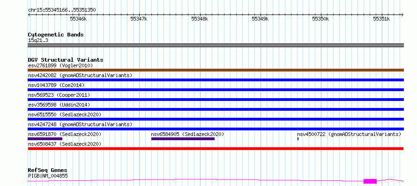Open variant nsv6508437 (Sedlazeck2020) label
Viewport: 417px width, 186px height.
click(x=65, y=144)
